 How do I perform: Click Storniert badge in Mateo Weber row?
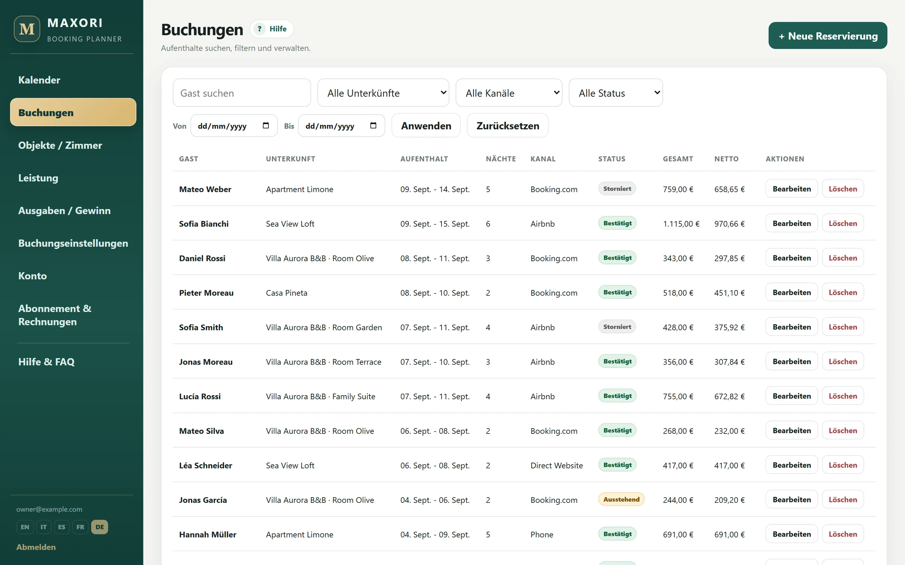(617, 189)
